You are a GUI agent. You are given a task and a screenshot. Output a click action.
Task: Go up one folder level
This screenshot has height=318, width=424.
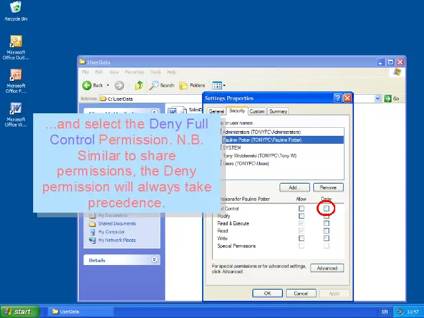click(x=139, y=85)
